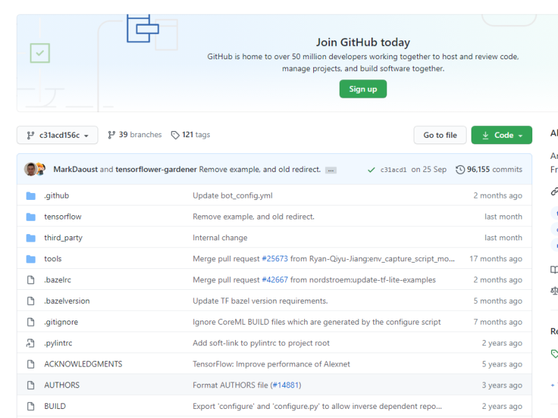
Task: Click MarkDaoust's avatar image
Action: point(31,169)
